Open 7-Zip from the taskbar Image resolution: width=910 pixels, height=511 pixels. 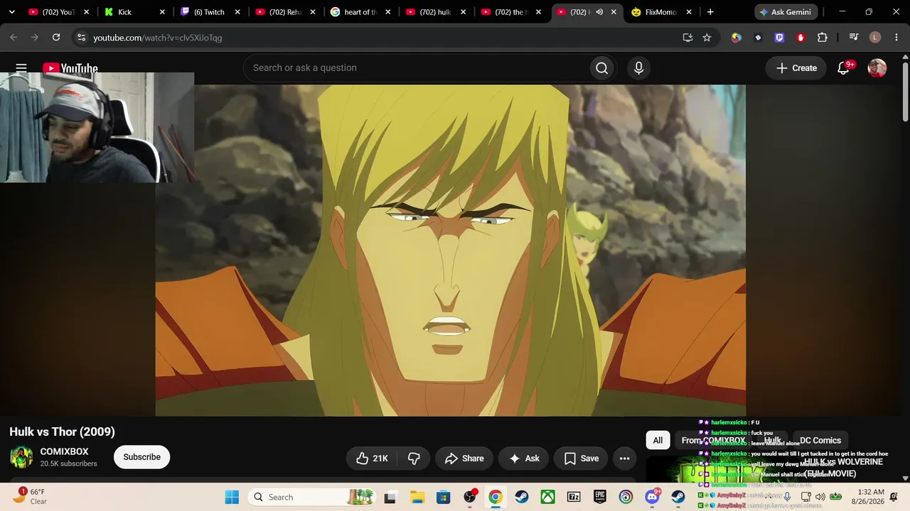pyautogui.click(x=574, y=498)
